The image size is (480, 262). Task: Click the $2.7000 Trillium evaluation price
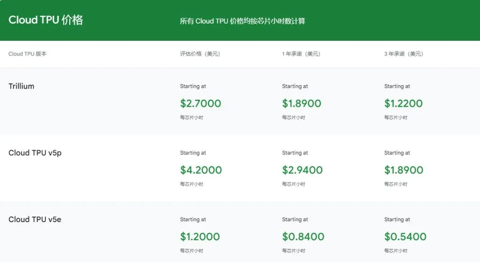pyautogui.click(x=200, y=104)
